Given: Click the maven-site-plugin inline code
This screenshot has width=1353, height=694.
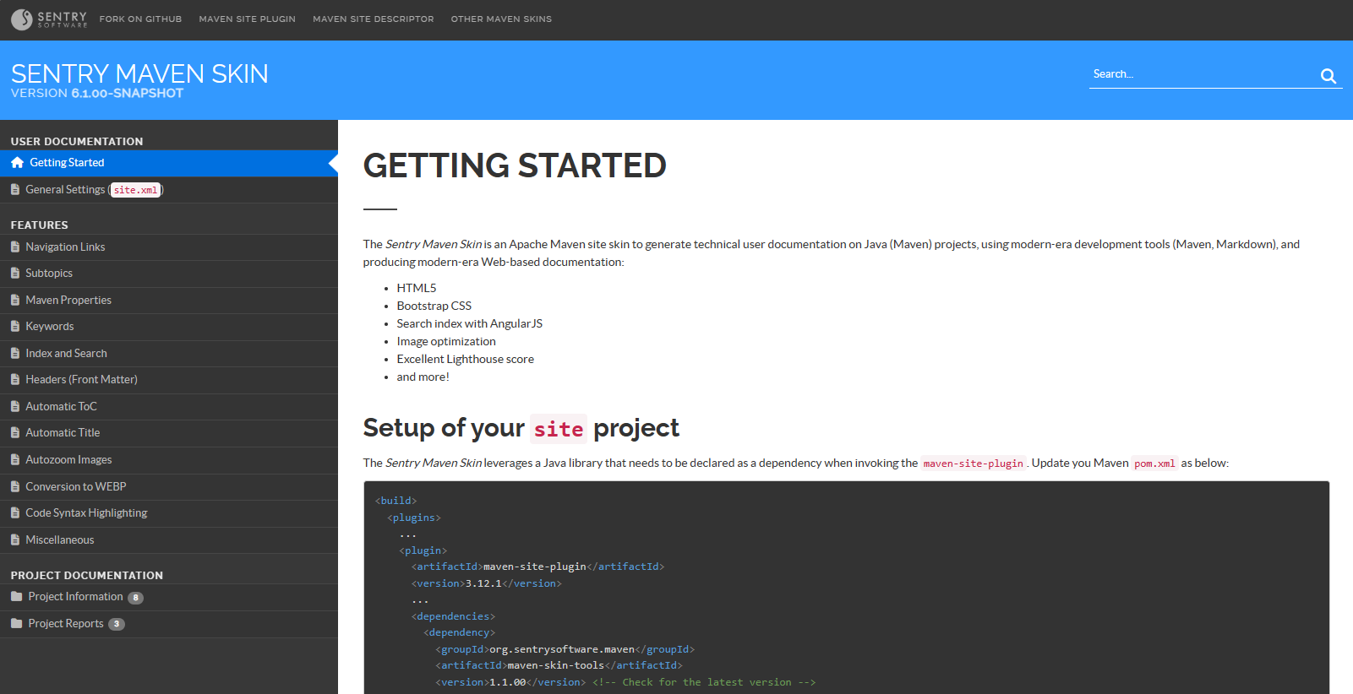Looking at the screenshot, I should pyautogui.click(x=974, y=464).
